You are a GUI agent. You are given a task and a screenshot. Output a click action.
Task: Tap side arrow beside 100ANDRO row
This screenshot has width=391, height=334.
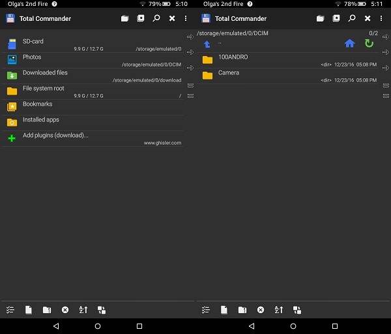386,52
